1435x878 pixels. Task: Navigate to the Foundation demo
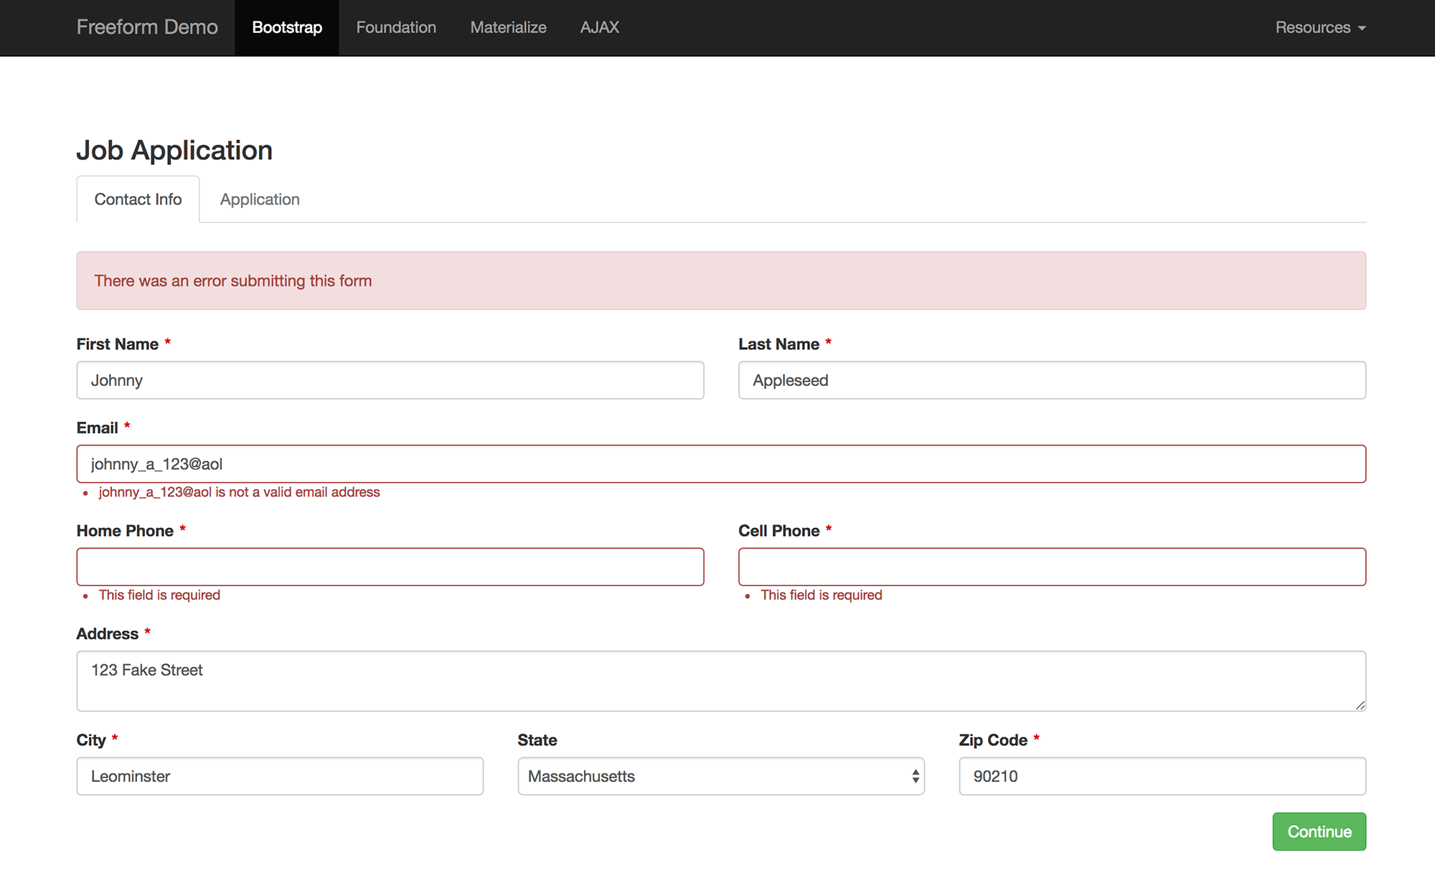pos(395,27)
